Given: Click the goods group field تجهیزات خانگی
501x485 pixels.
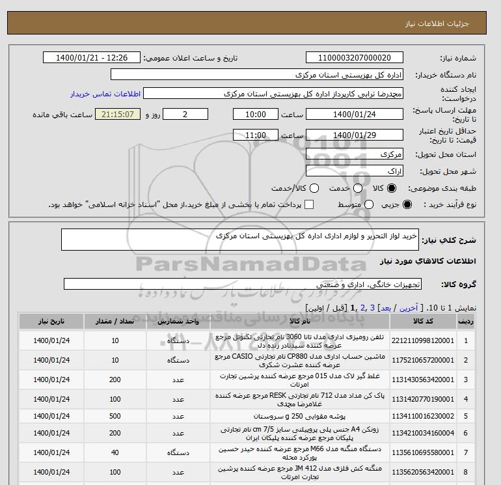Looking at the screenshot, I should click(243, 284).
